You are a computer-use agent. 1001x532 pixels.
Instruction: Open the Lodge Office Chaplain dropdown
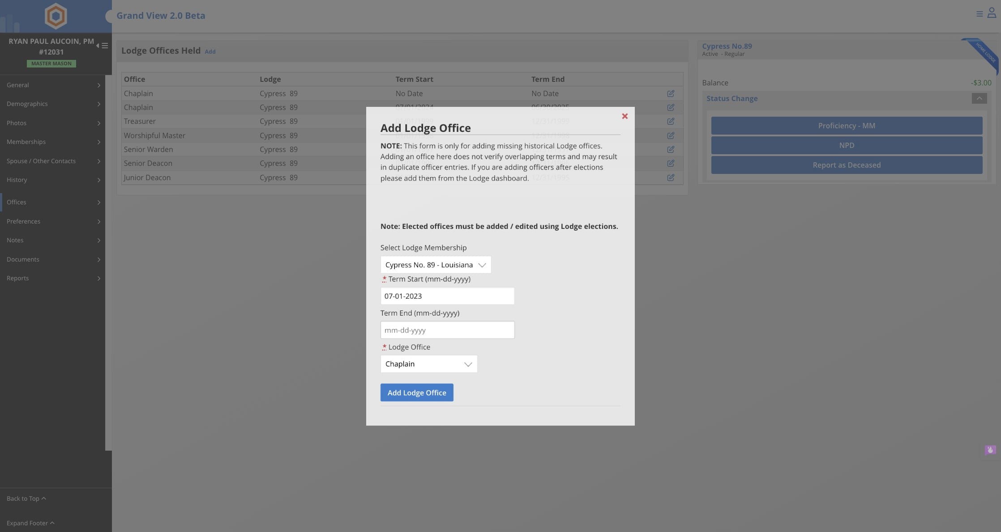click(x=428, y=364)
